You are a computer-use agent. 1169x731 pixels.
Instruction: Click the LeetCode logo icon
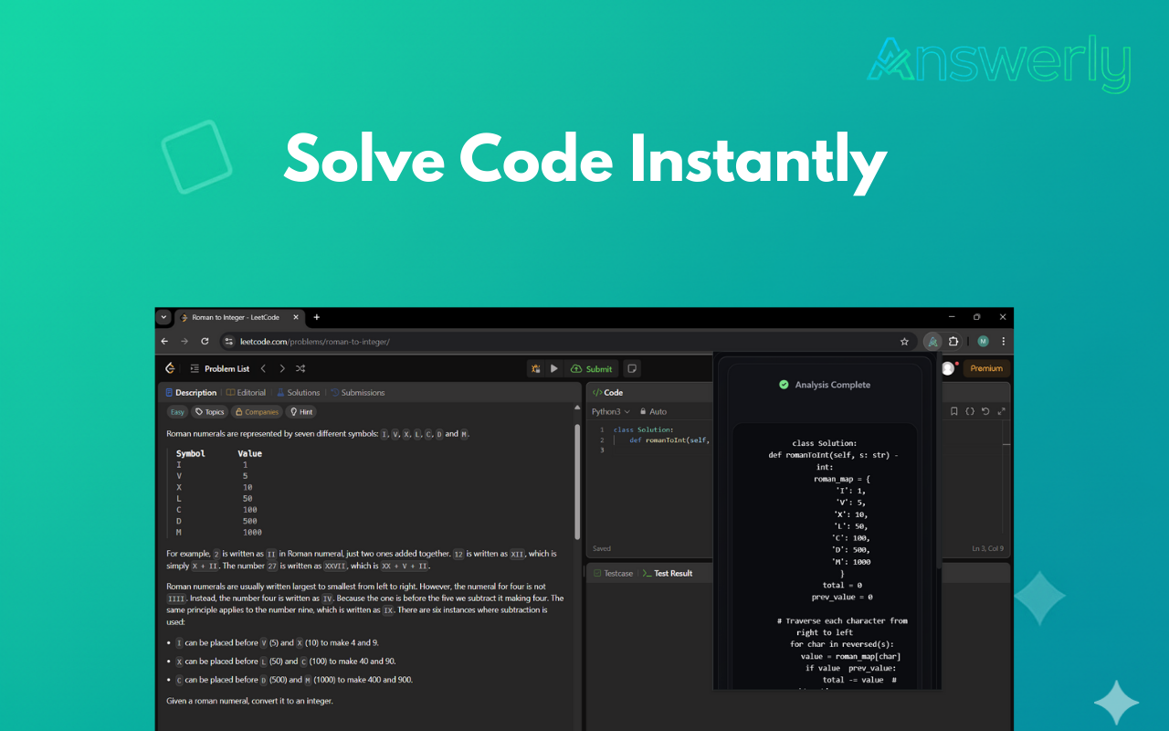coord(170,368)
